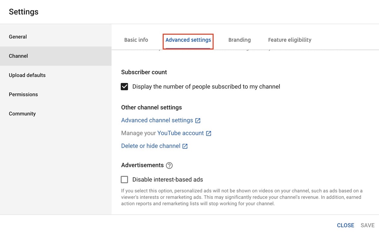Enable Disable interest-based ads checkbox
Viewport: 379px width, 234px height.
124,180
